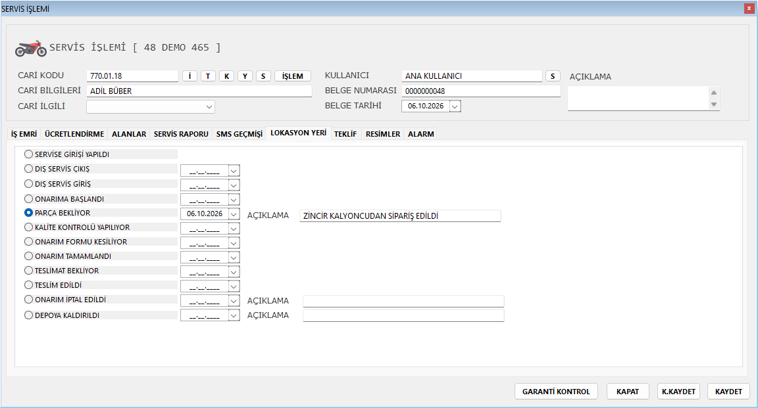This screenshot has width=758, height=408.
Task: Open the SERVİS RAPORU tab
Action: [181, 134]
